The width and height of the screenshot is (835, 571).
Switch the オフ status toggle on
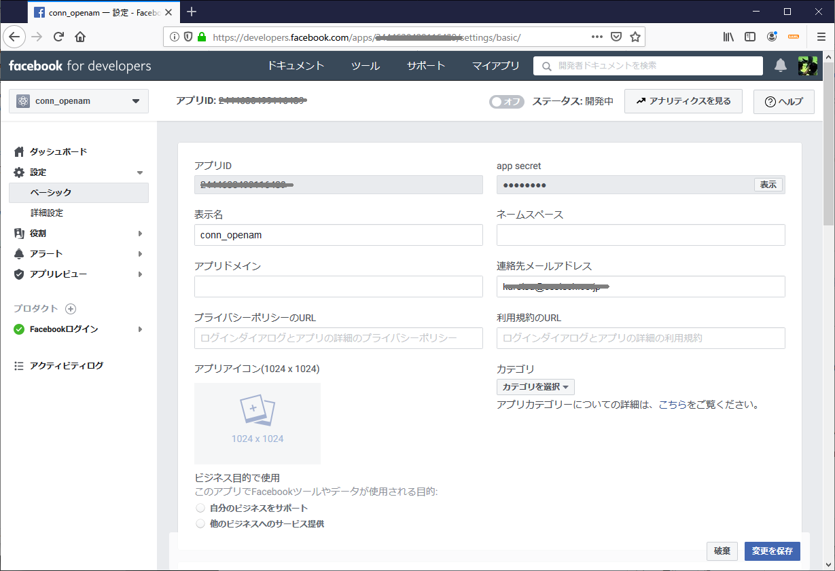(506, 101)
